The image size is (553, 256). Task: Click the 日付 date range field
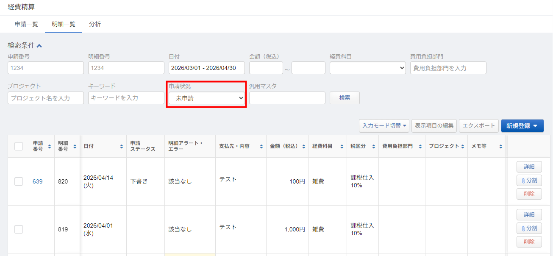point(207,68)
